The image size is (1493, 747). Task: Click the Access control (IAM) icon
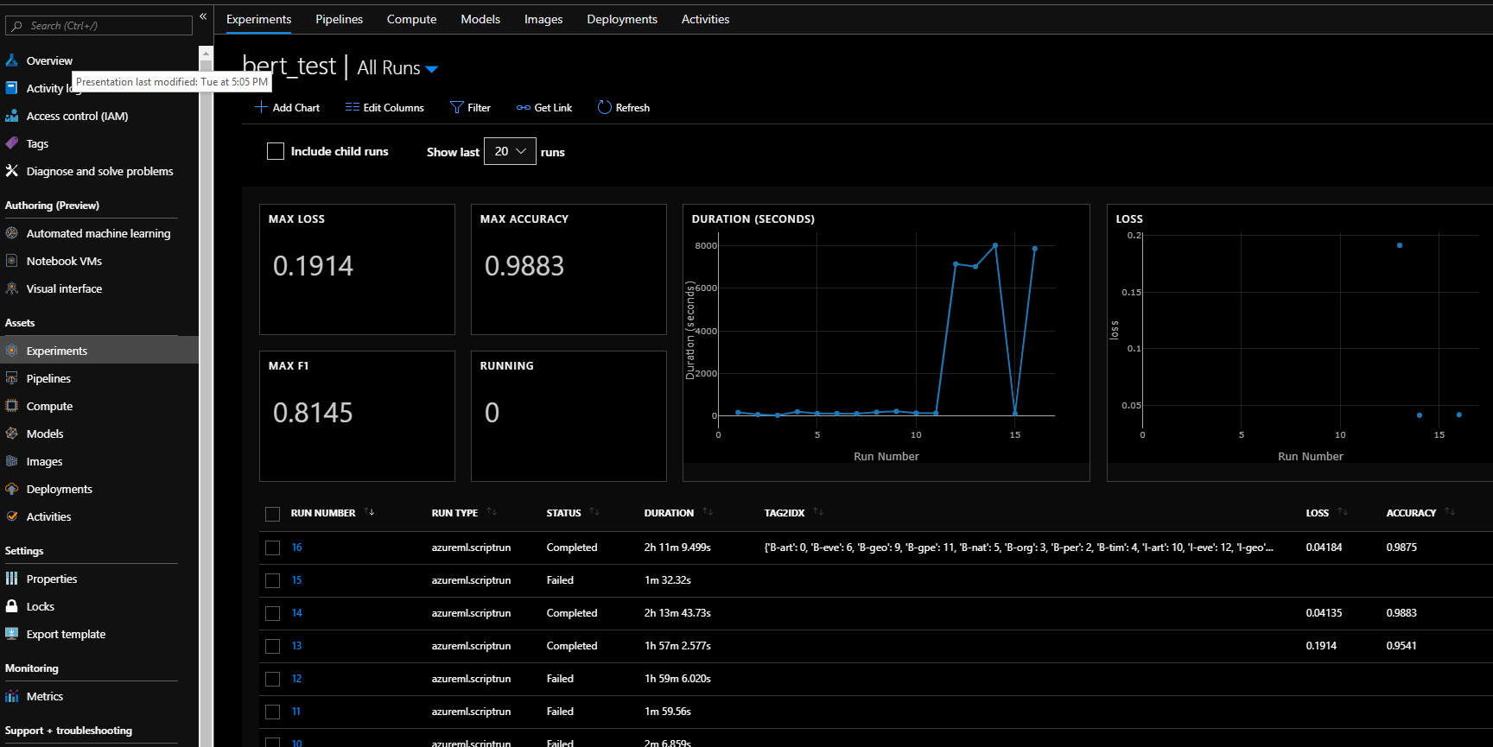coord(12,116)
